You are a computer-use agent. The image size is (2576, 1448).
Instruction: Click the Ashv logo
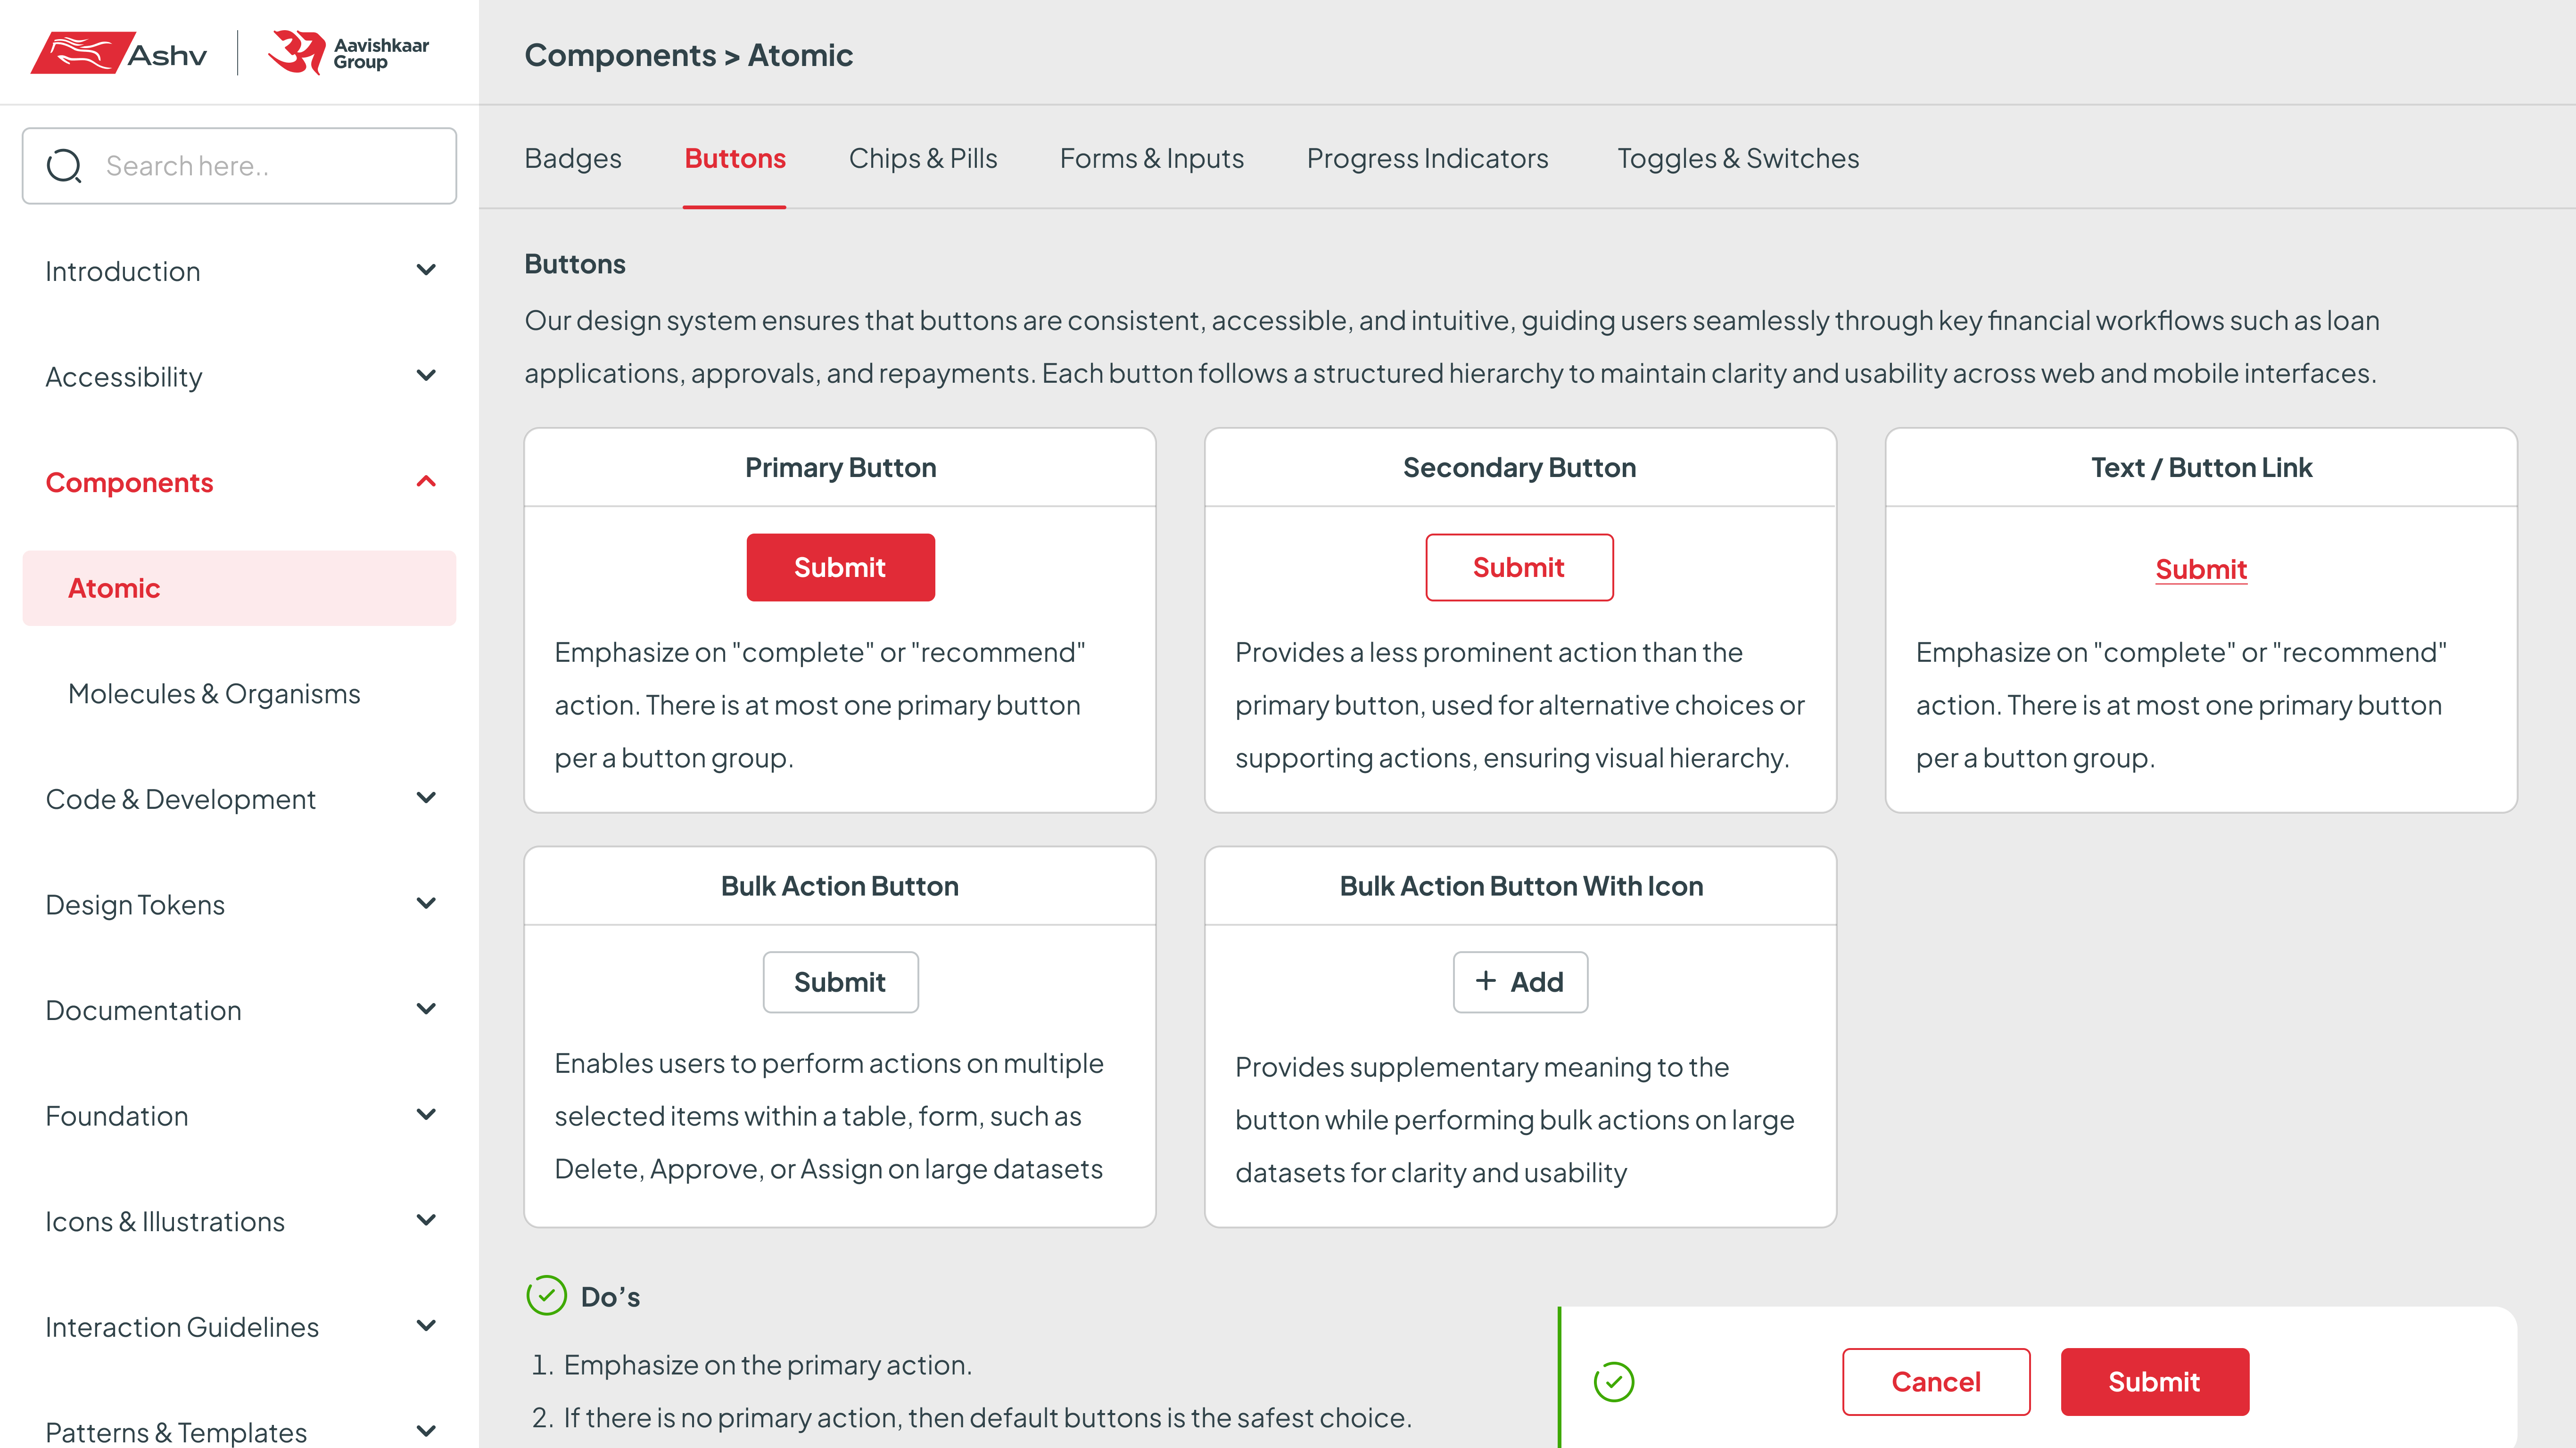click(120, 52)
